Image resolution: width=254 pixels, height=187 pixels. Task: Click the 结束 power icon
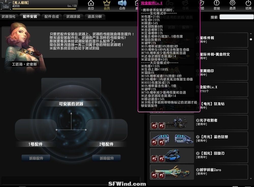(x=248, y=5)
